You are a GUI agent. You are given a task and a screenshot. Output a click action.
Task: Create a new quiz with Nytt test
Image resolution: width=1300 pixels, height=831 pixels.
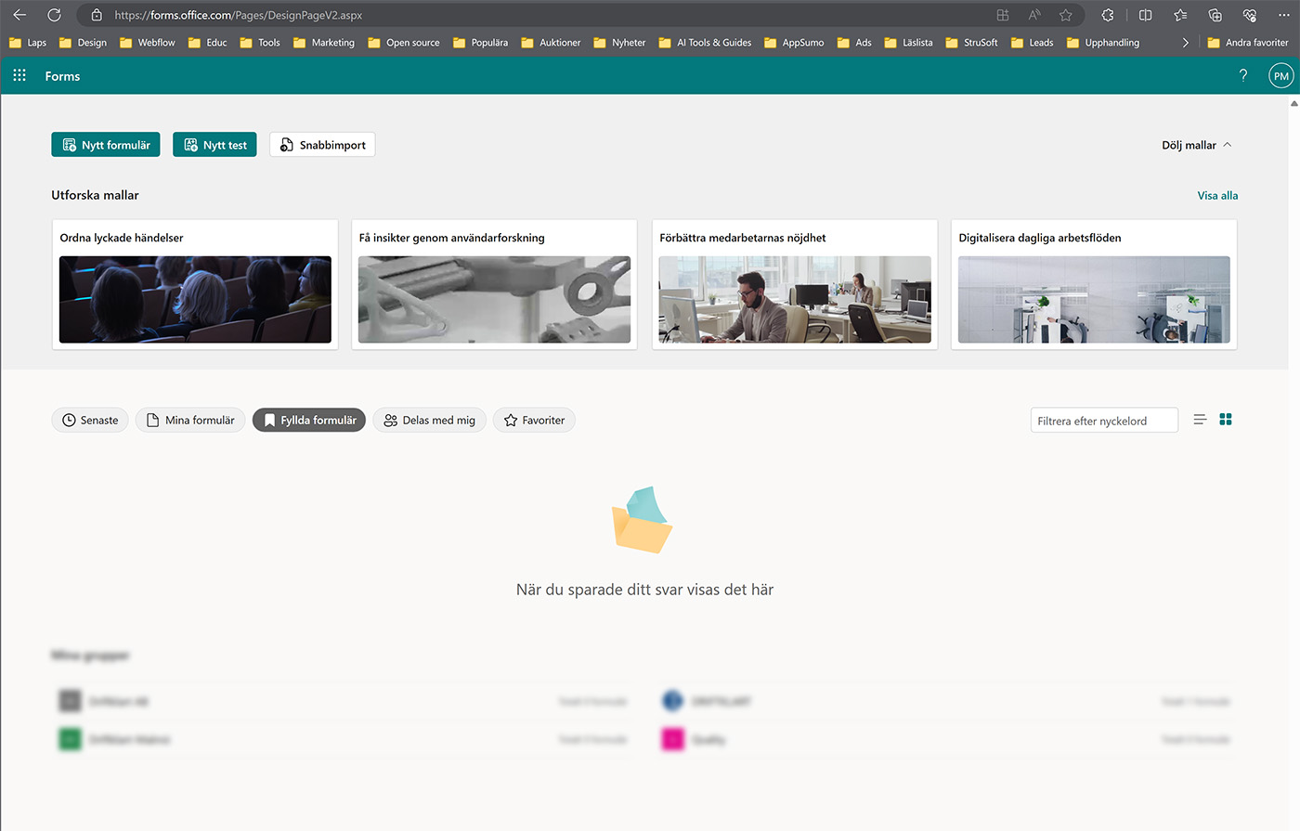[x=214, y=145]
